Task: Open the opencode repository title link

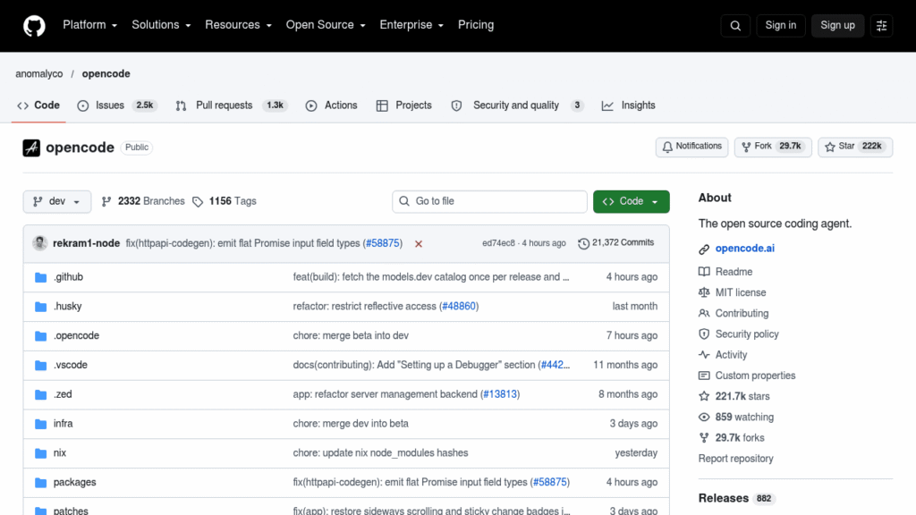Action: click(80, 148)
